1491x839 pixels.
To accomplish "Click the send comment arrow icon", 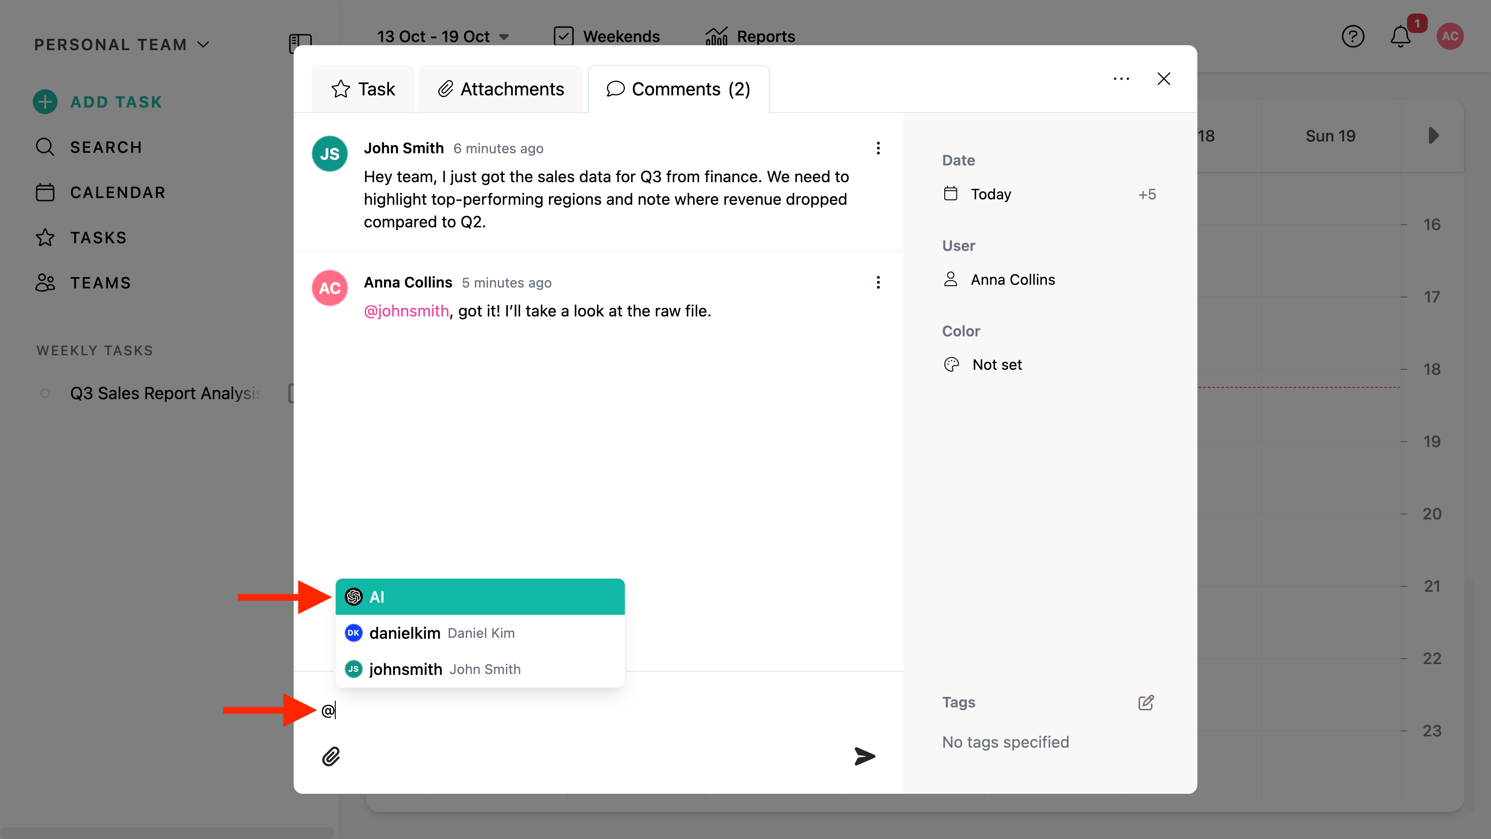I will pyautogui.click(x=864, y=756).
